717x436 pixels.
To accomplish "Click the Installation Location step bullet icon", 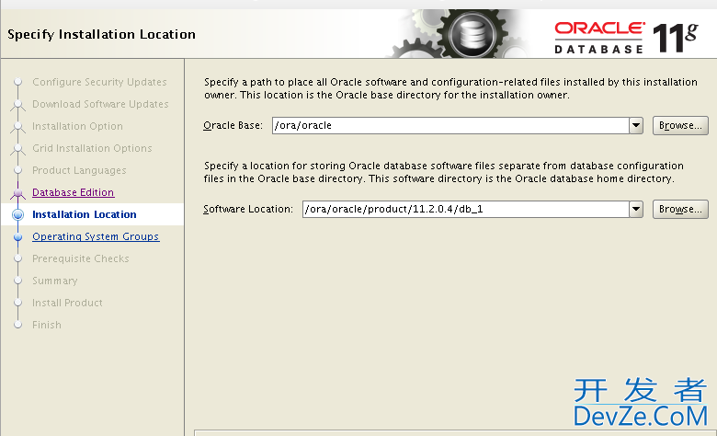I will pos(17,214).
